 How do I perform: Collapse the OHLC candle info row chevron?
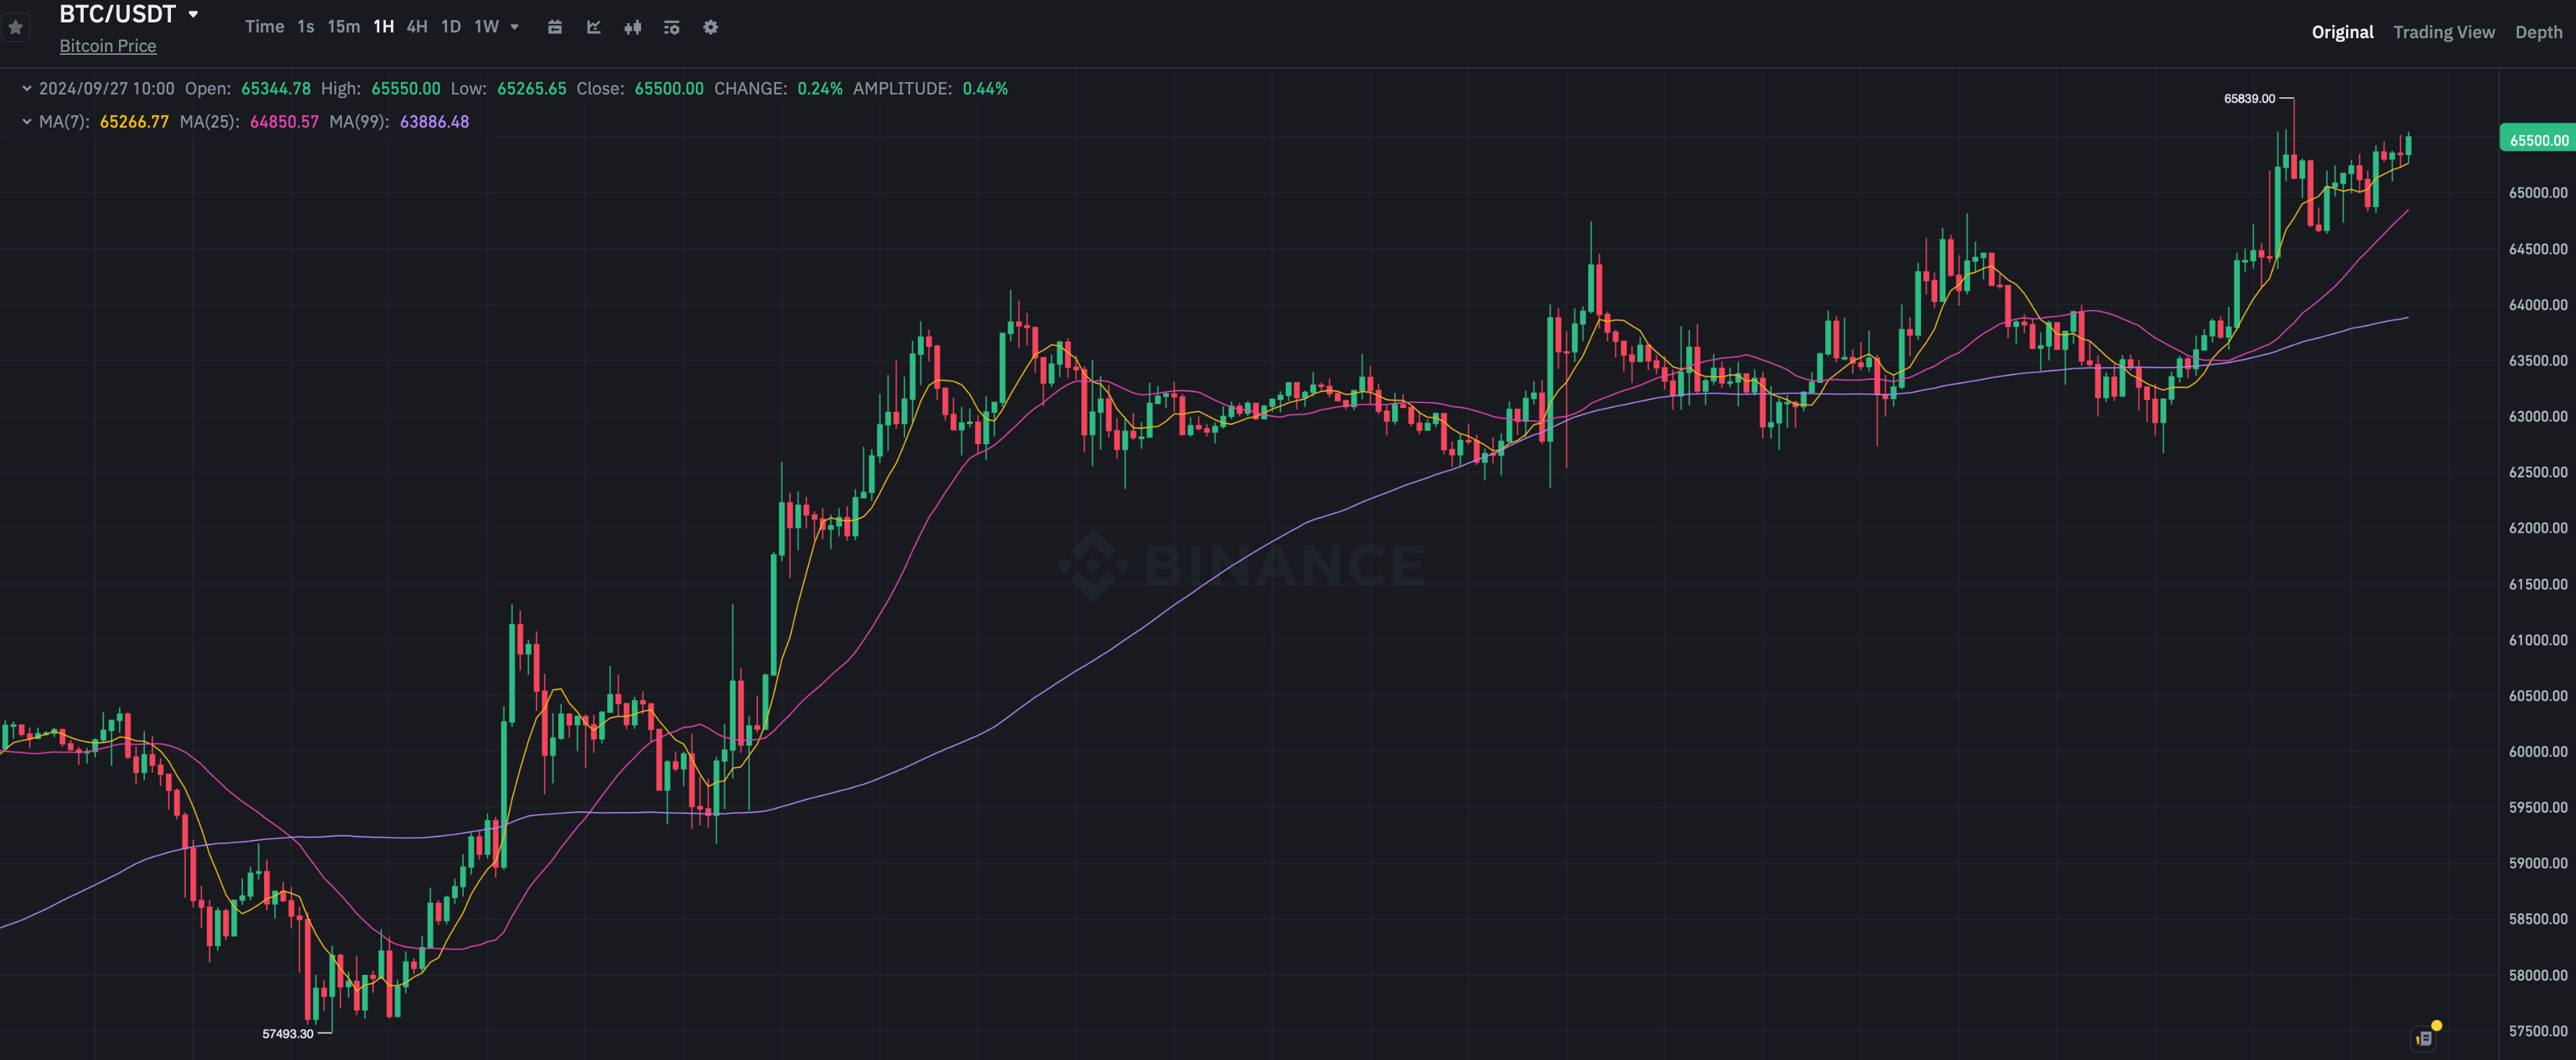[x=27, y=88]
